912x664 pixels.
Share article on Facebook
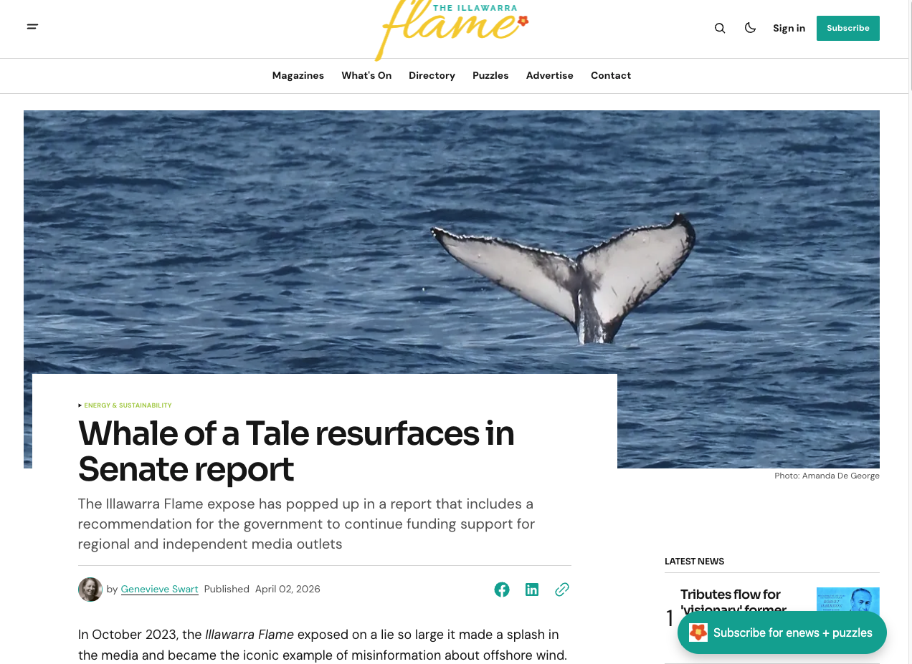pos(502,590)
